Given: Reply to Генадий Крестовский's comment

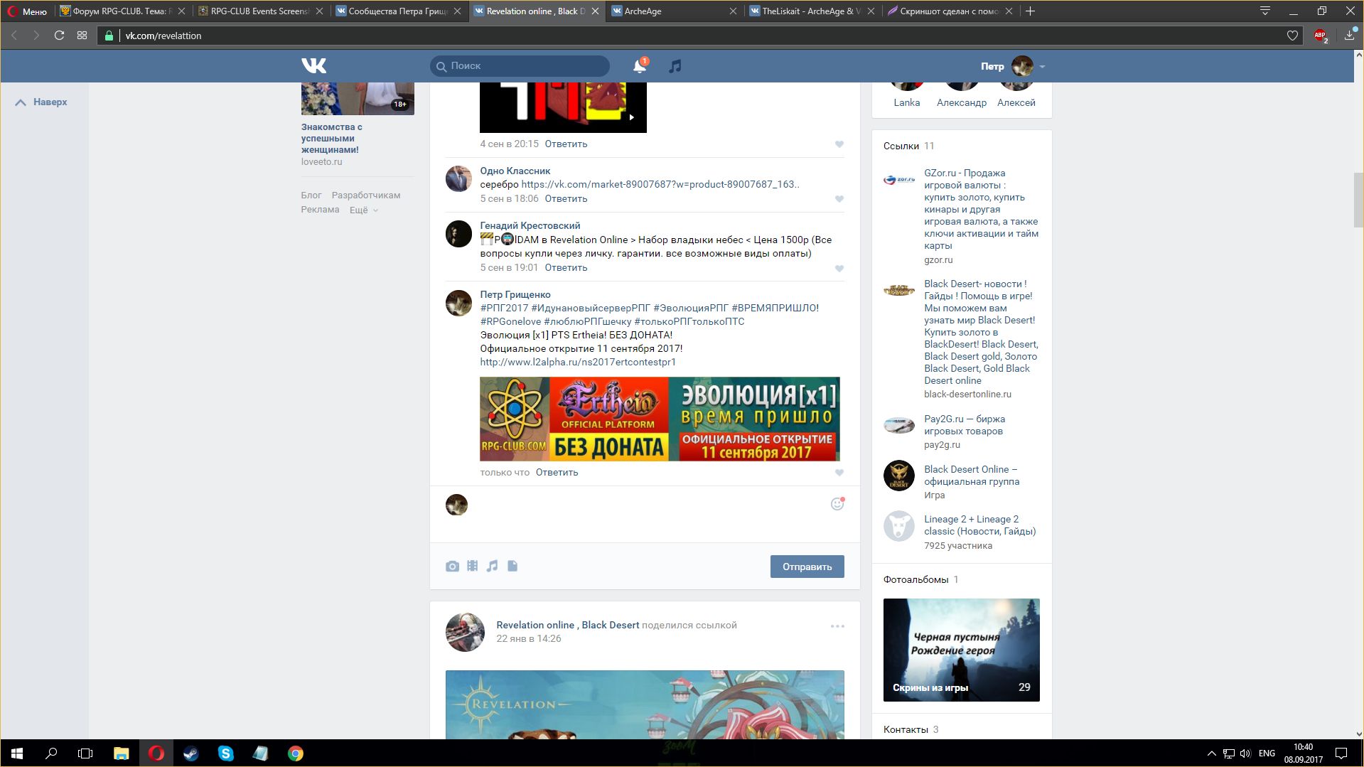Looking at the screenshot, I should click(566, 268).
